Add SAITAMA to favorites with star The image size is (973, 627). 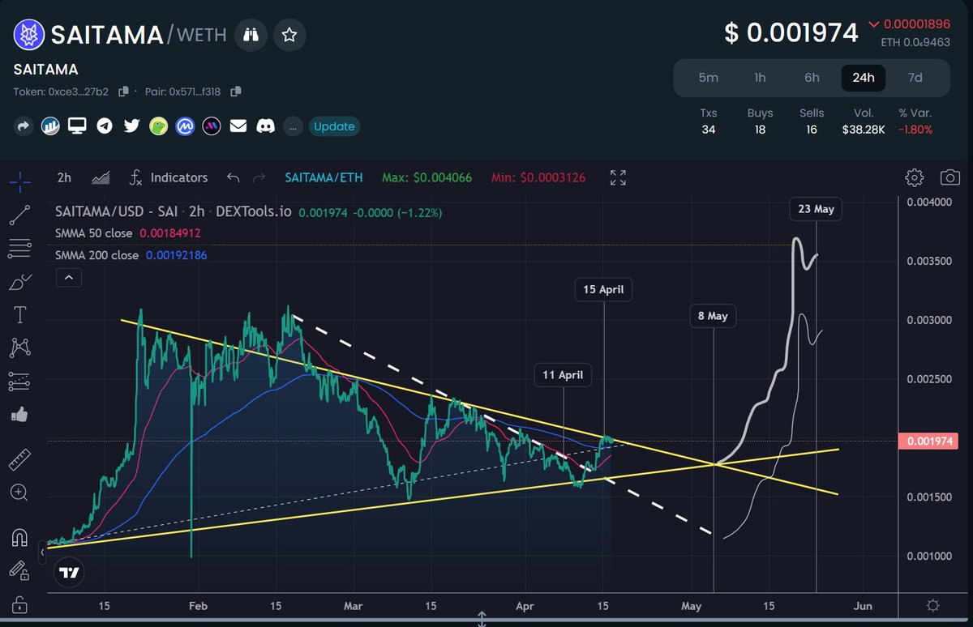coord(289,35)
